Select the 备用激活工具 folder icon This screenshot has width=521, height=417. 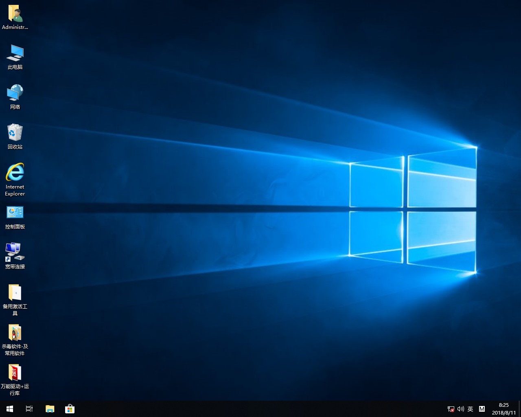click(15, 300)
